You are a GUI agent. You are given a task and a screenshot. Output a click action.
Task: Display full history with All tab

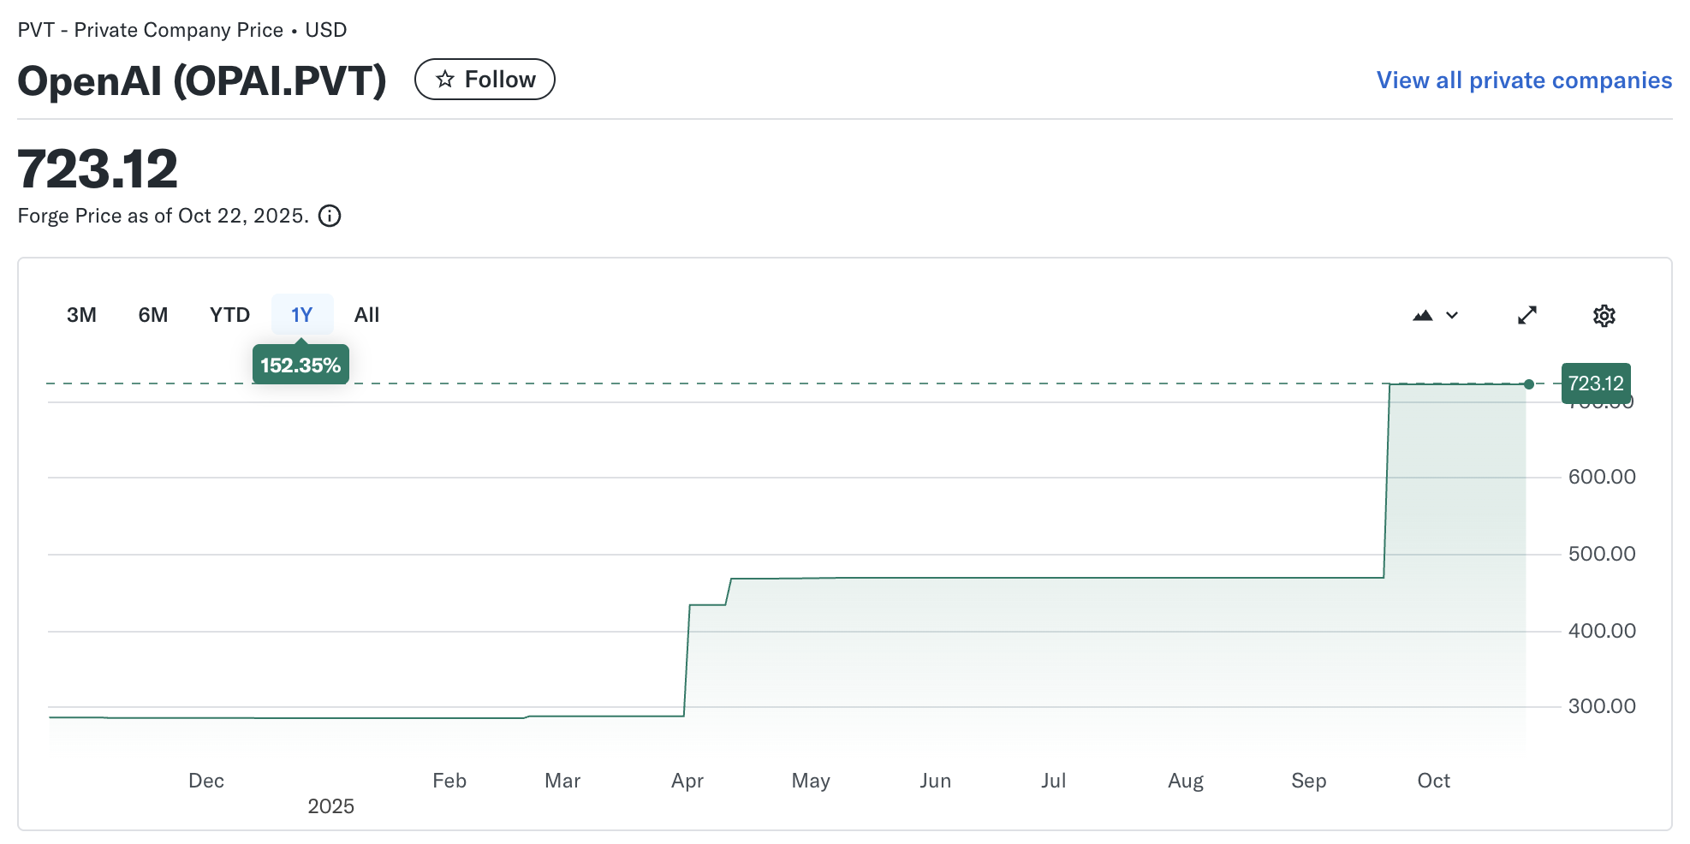pyautogui.click(x=366, y=315)
